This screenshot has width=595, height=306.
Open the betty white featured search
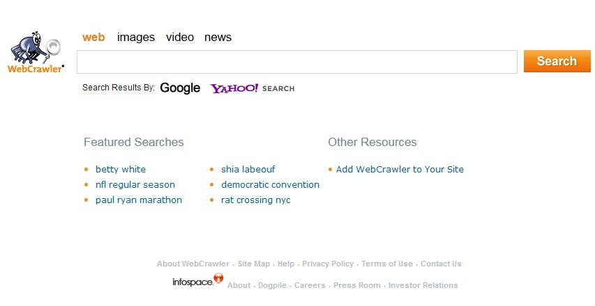tap(121, 170)
